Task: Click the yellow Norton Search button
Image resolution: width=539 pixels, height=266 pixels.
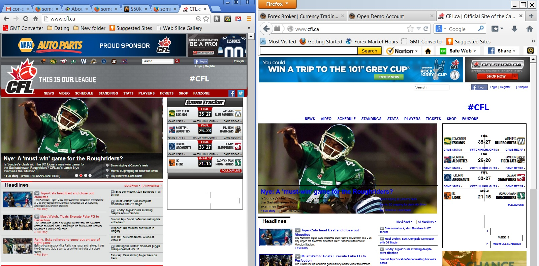Action: pyautogui.click(x=369, y=51)
